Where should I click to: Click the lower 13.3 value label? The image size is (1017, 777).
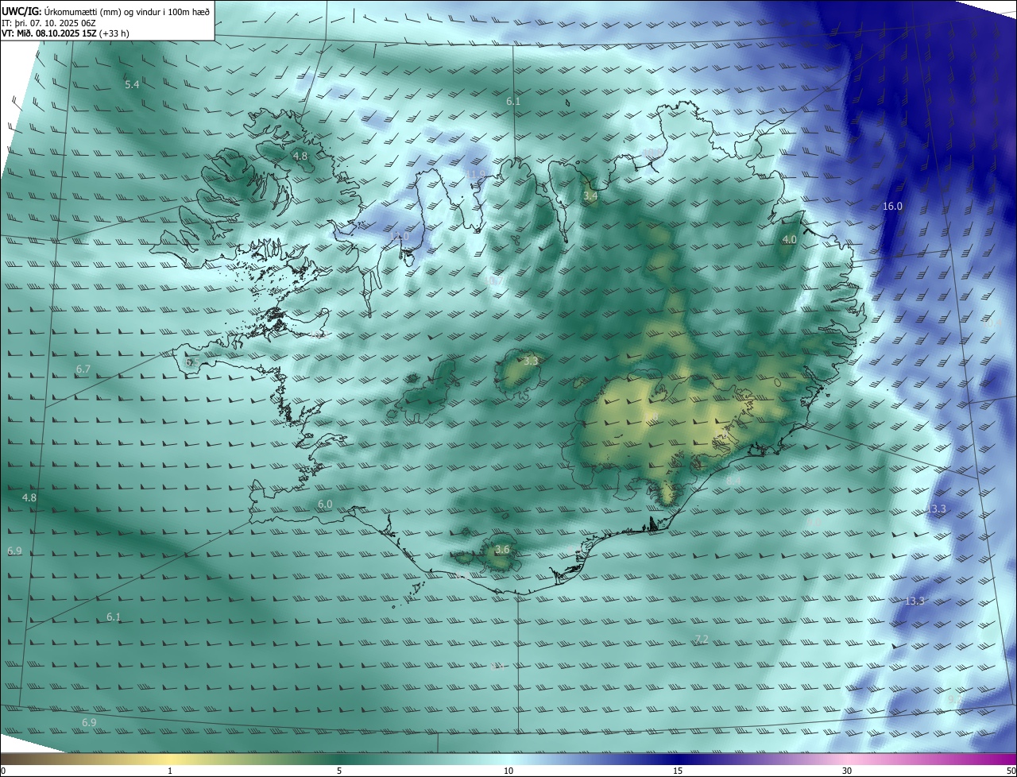click(915, 601)
